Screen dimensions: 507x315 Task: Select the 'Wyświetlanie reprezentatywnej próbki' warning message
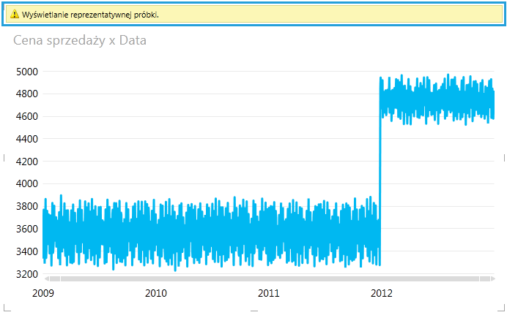(x=90, y=14)
